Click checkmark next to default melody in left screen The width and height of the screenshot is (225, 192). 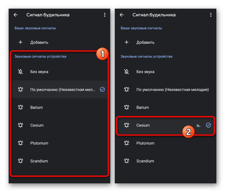(x=102, y=90)
